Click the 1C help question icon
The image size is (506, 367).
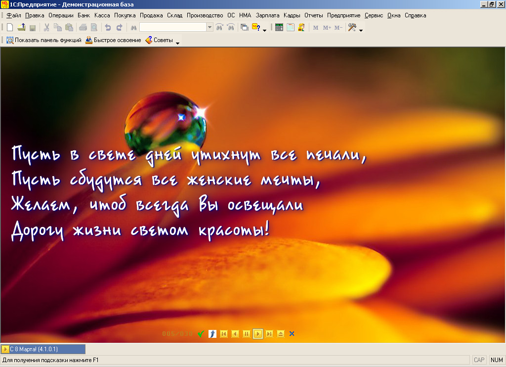pyautogui.click(x=256, y=28)
